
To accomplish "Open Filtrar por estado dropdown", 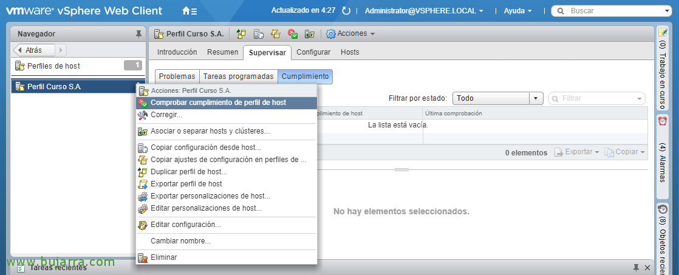I will 497,98.
